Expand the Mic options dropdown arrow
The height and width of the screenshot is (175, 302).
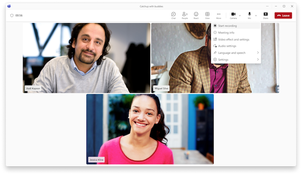coord(256,15)
